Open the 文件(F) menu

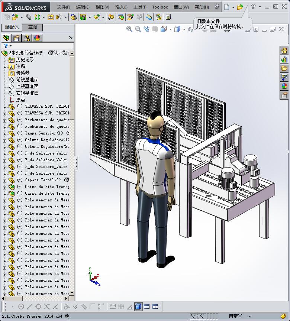[x=64, y=7]
